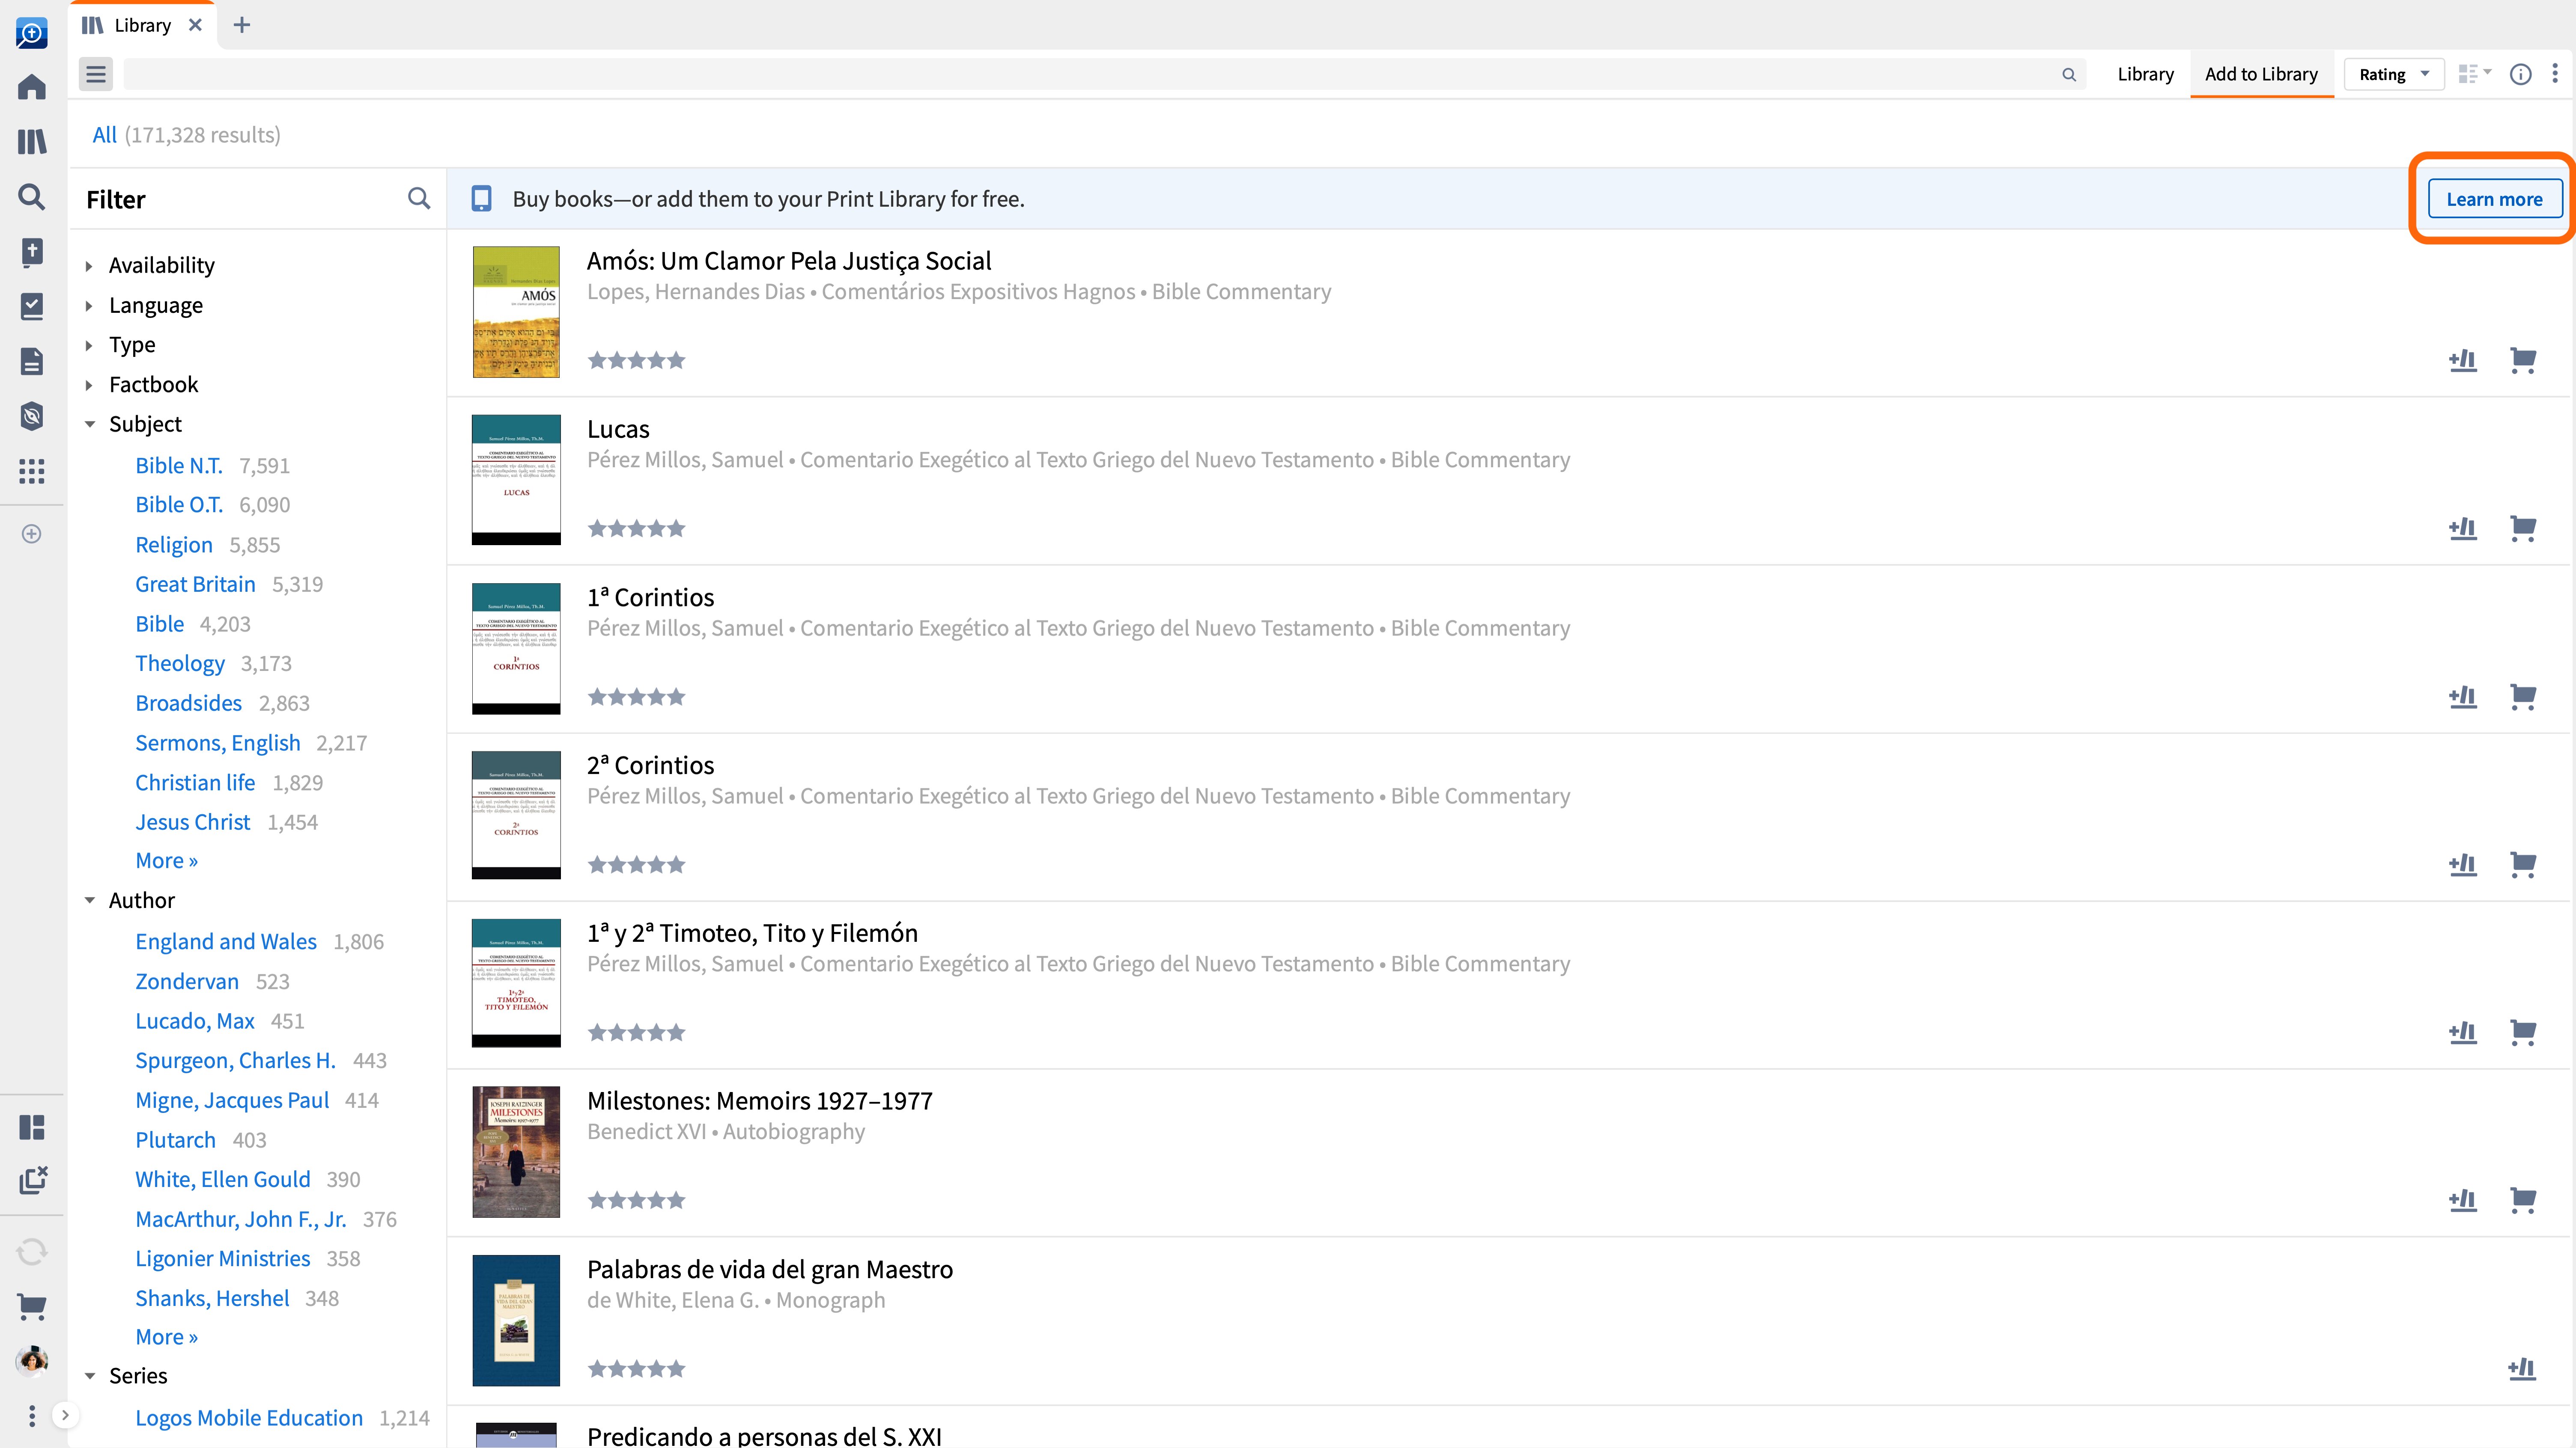Close the Library panel tab
Screen dimensions: 2576x1448
(195, 25)
